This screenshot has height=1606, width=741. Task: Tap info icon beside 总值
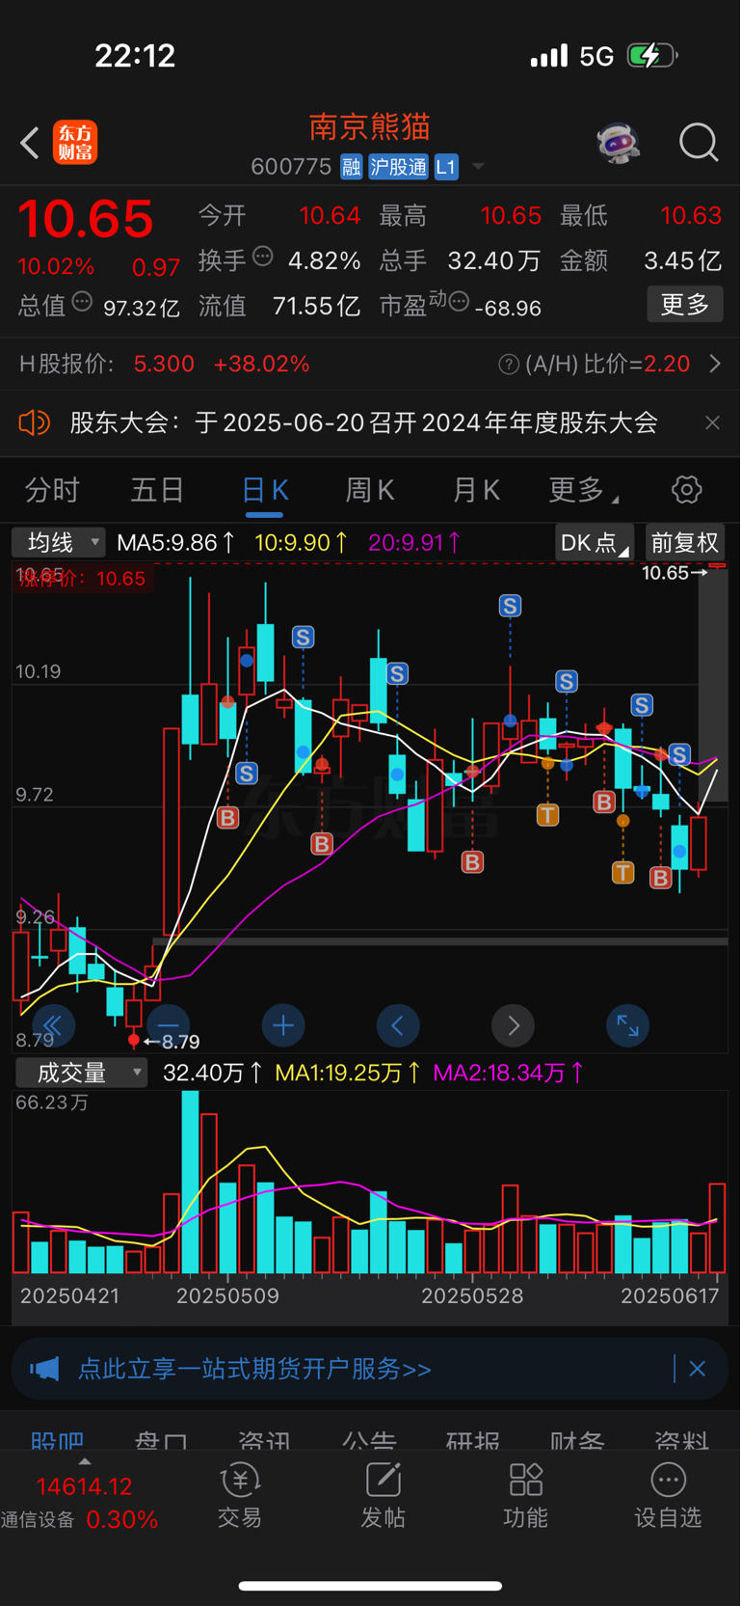[x=83, y=303]
